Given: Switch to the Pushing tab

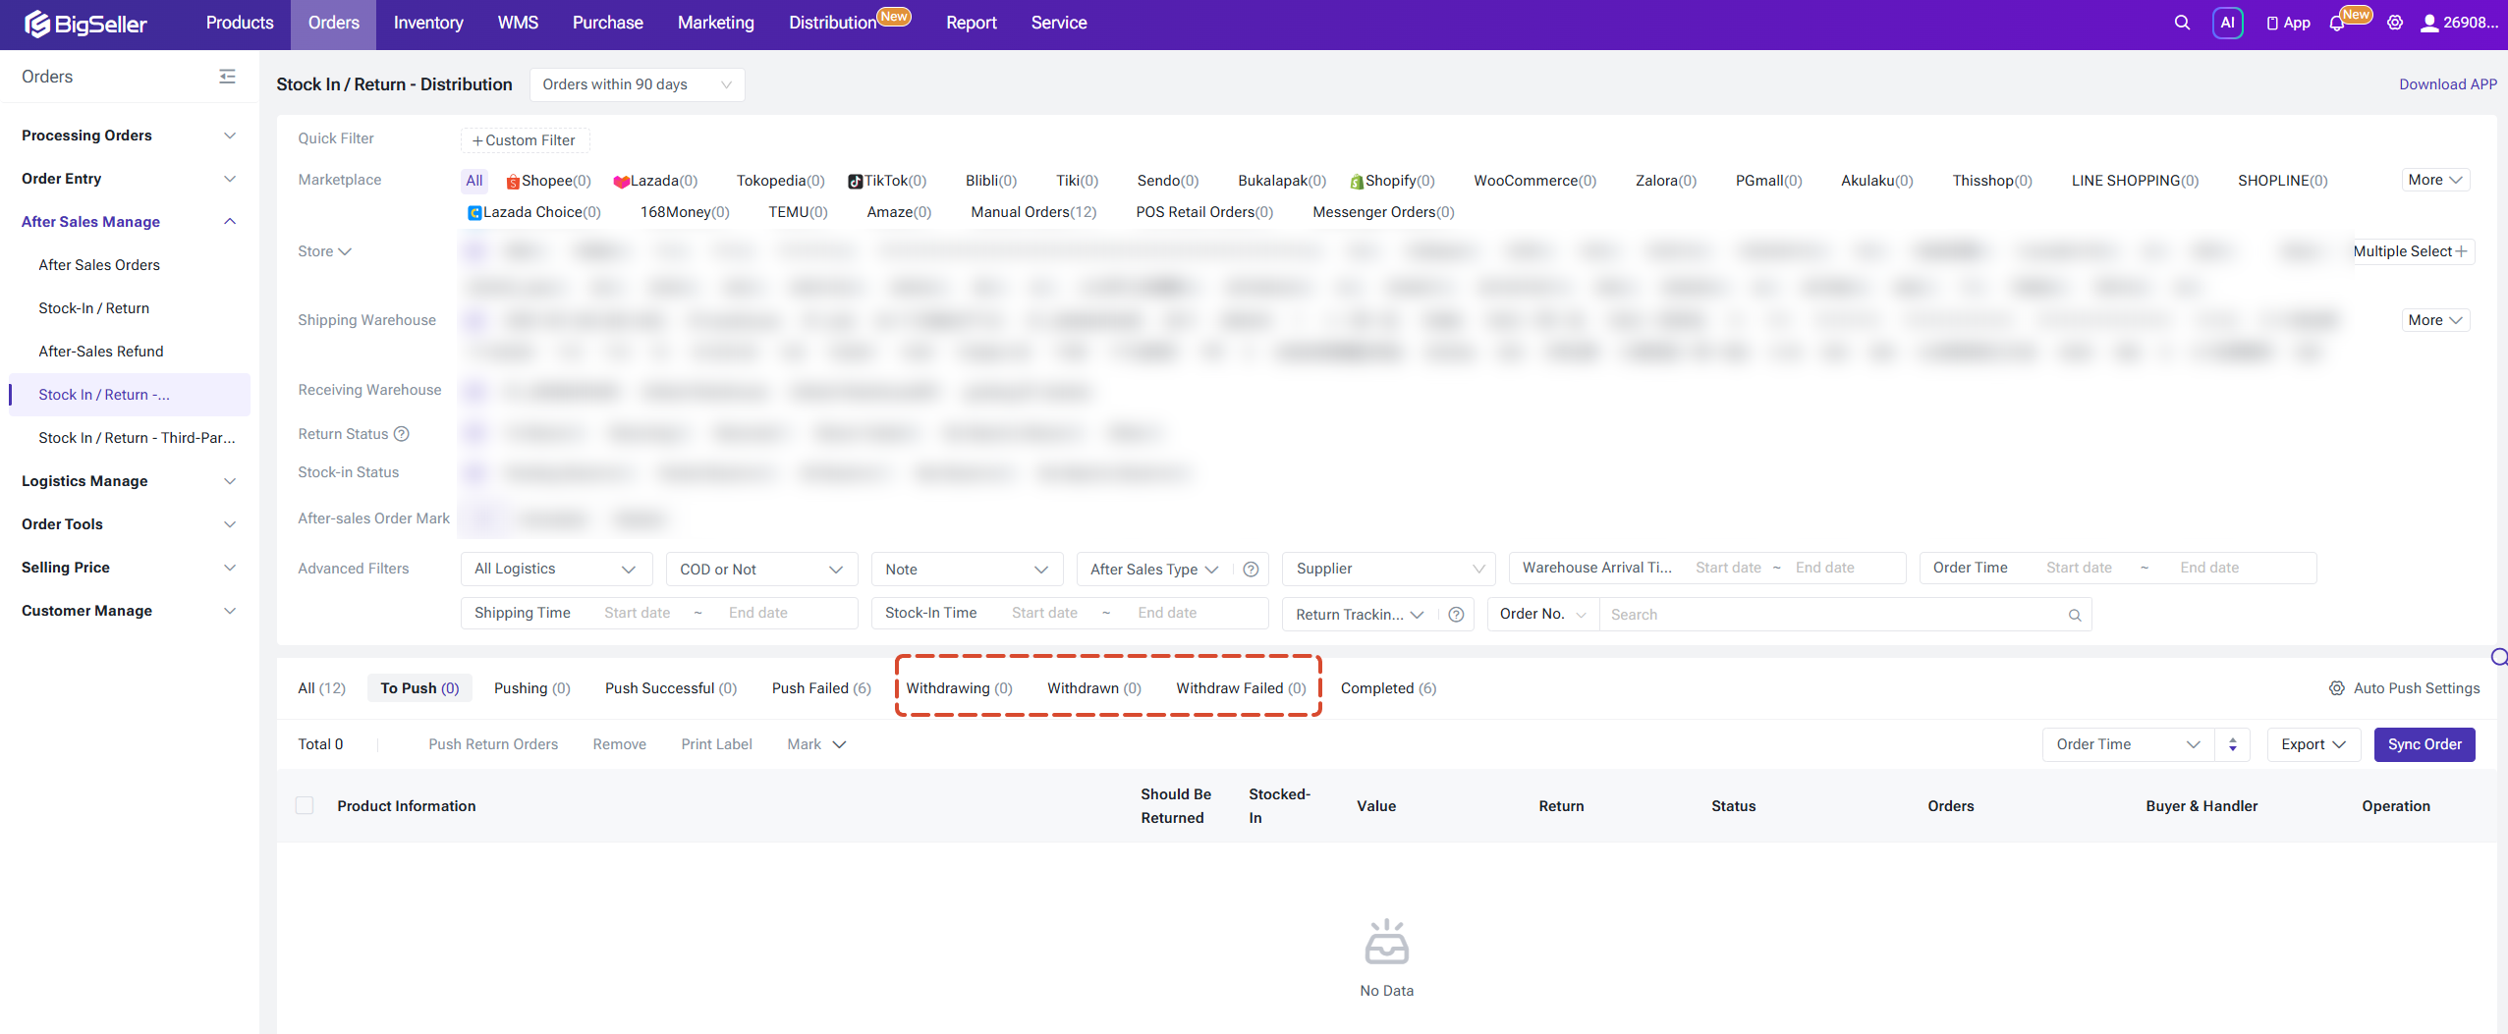Looking at the screenshot, I should pyautogui.click(x=531, y=688).
